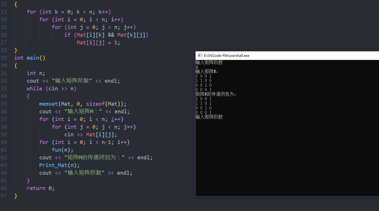Image resolution: width=379 pixels, height=211 pixels.
Task: Click the "输入矩阵M：" string in the code
Action: coord(83,112)
